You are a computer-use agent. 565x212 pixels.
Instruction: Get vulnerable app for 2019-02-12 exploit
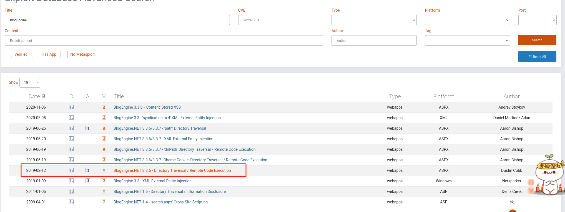click(x=88, y=170)
